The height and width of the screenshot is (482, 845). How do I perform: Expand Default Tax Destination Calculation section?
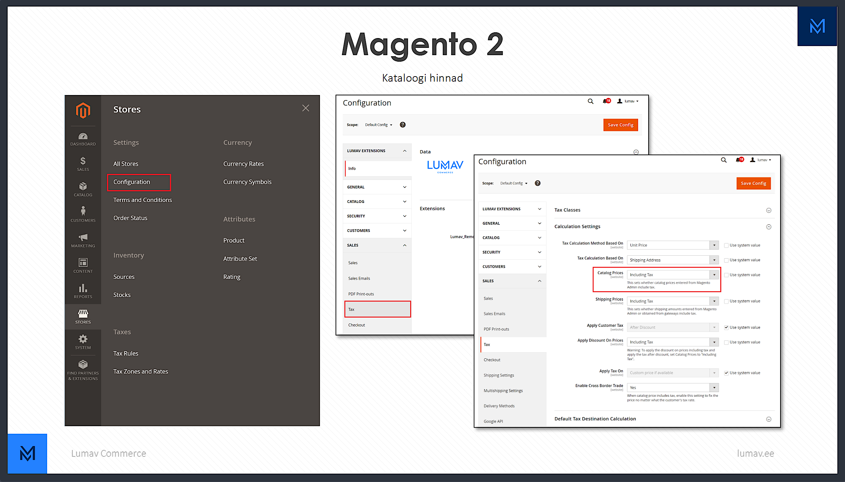pos(769,419)
